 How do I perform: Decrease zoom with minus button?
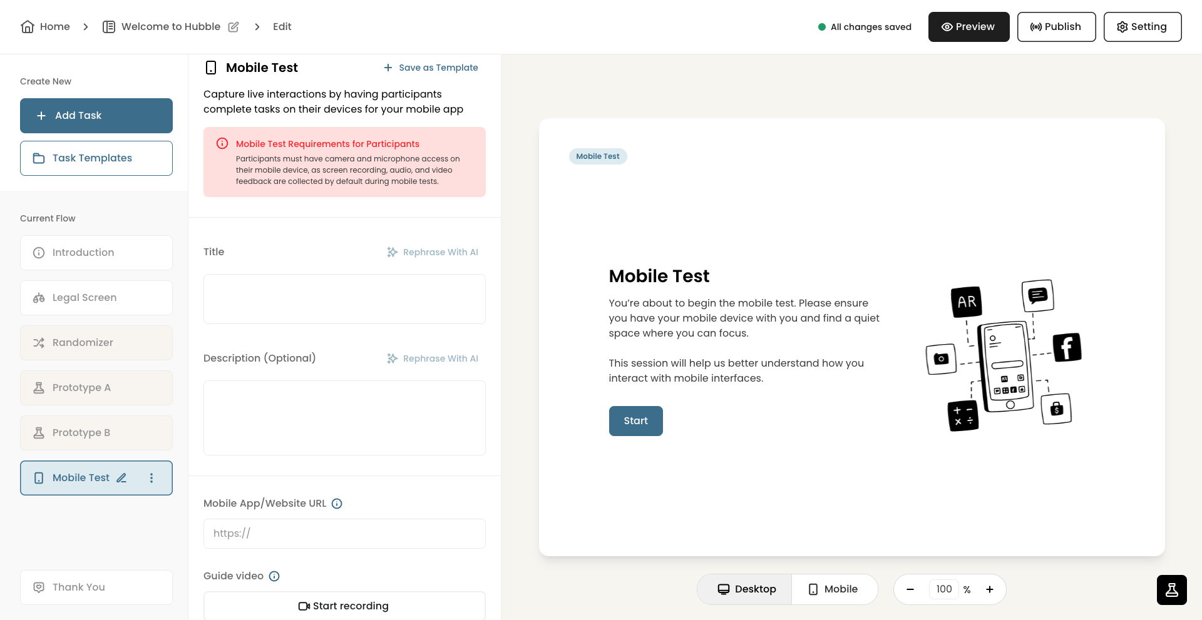(x=910, y=589)
